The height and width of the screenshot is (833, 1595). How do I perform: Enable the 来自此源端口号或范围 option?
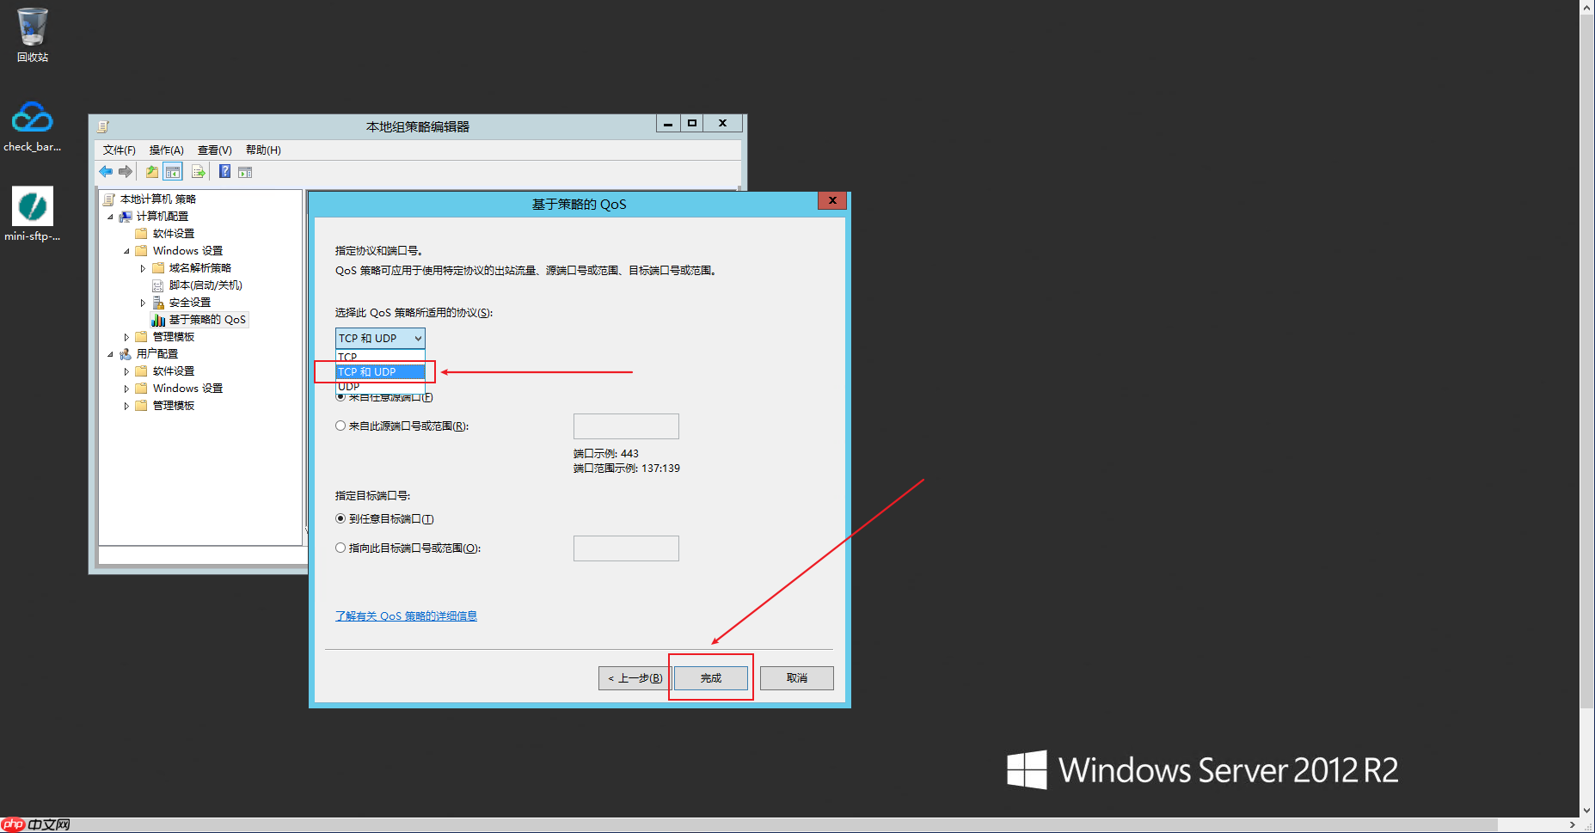tap(340, 426)
